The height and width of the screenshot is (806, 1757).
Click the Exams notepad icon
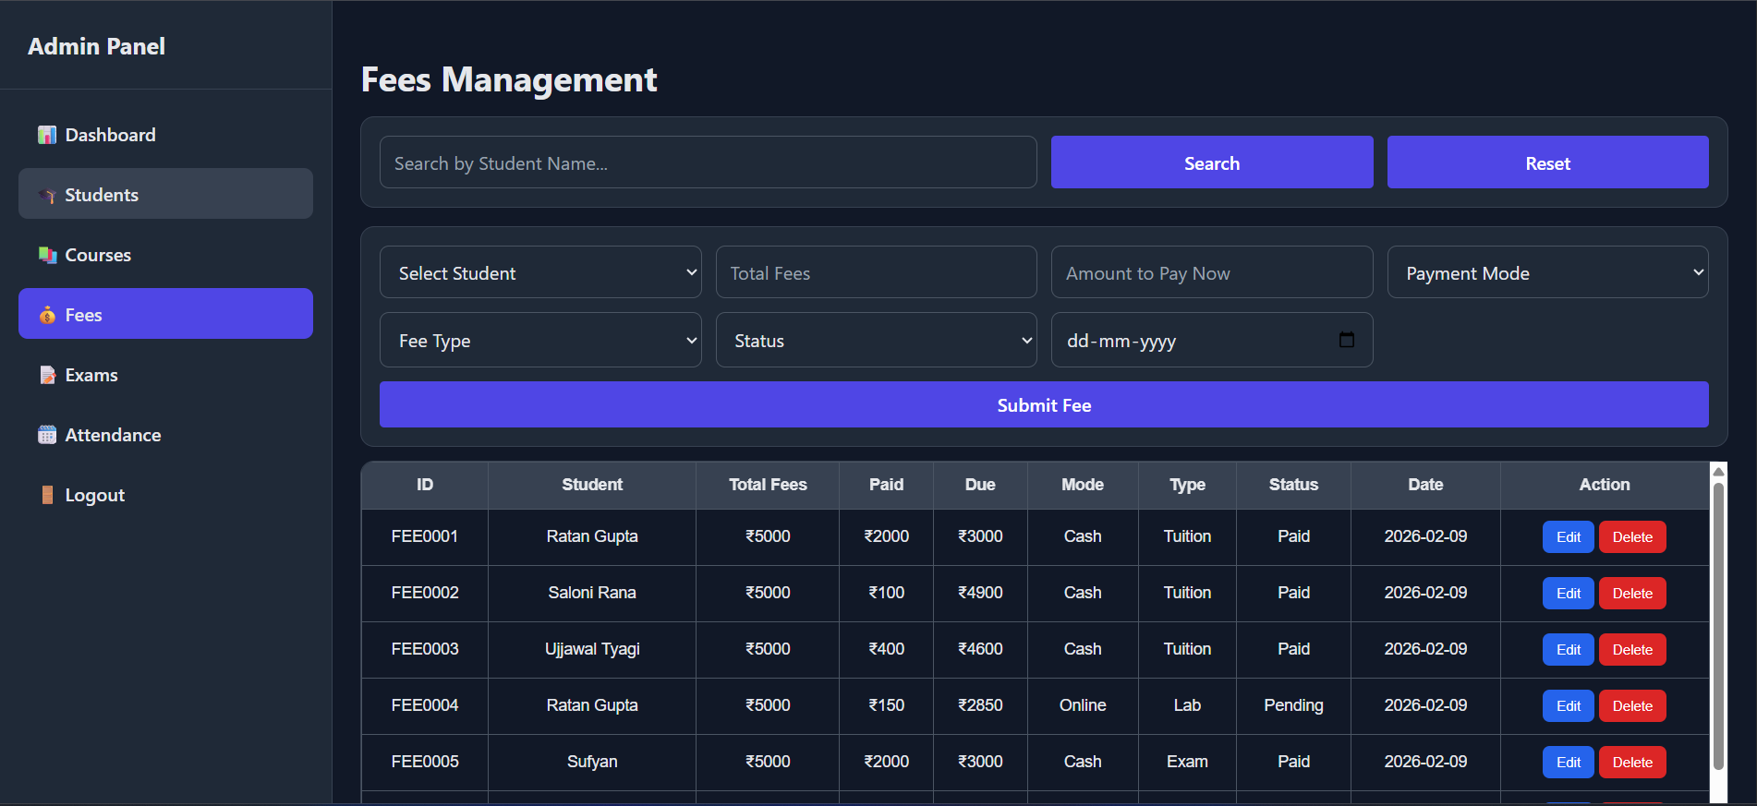47,375
